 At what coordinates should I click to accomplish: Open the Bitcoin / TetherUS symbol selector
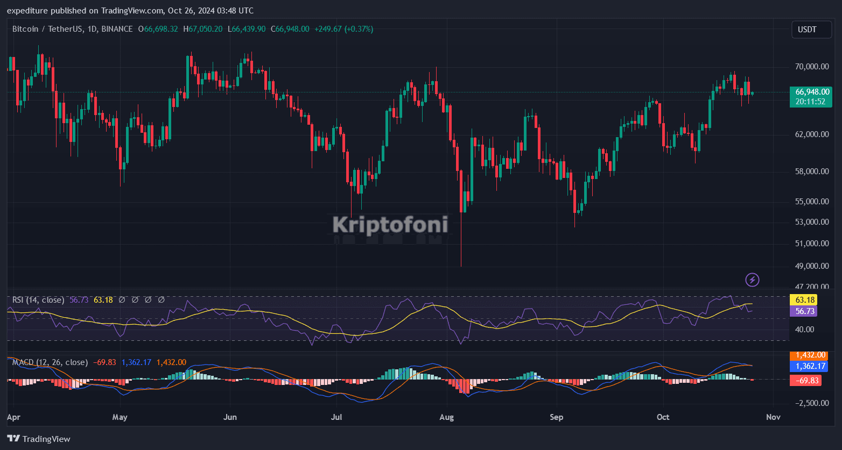[x=48, y=29]
